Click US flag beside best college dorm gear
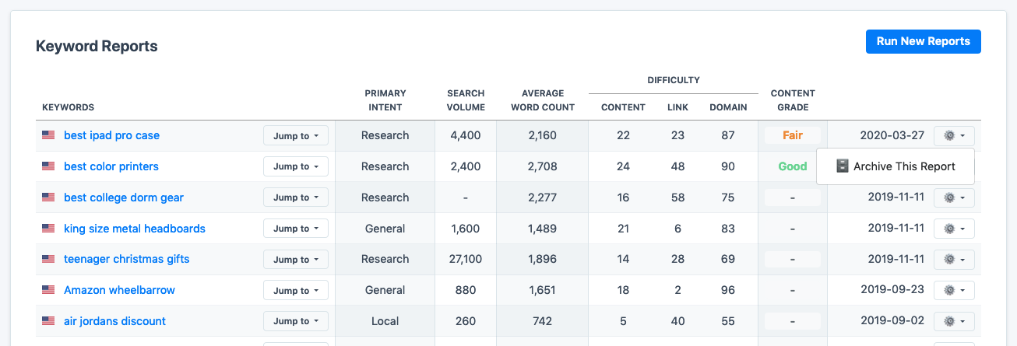This screenshot has height=346, width=1017. point(48,197)
